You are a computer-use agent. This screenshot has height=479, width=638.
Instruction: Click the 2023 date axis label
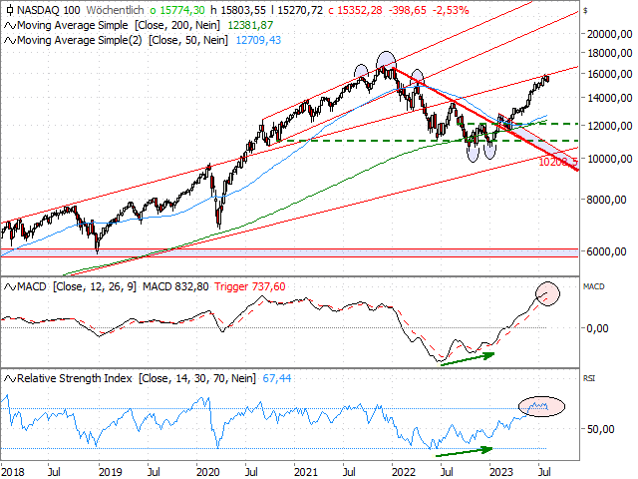click(x=501, y=472)
